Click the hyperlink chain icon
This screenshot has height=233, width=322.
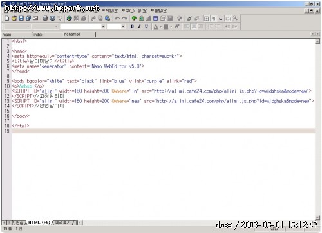[189, 18]
